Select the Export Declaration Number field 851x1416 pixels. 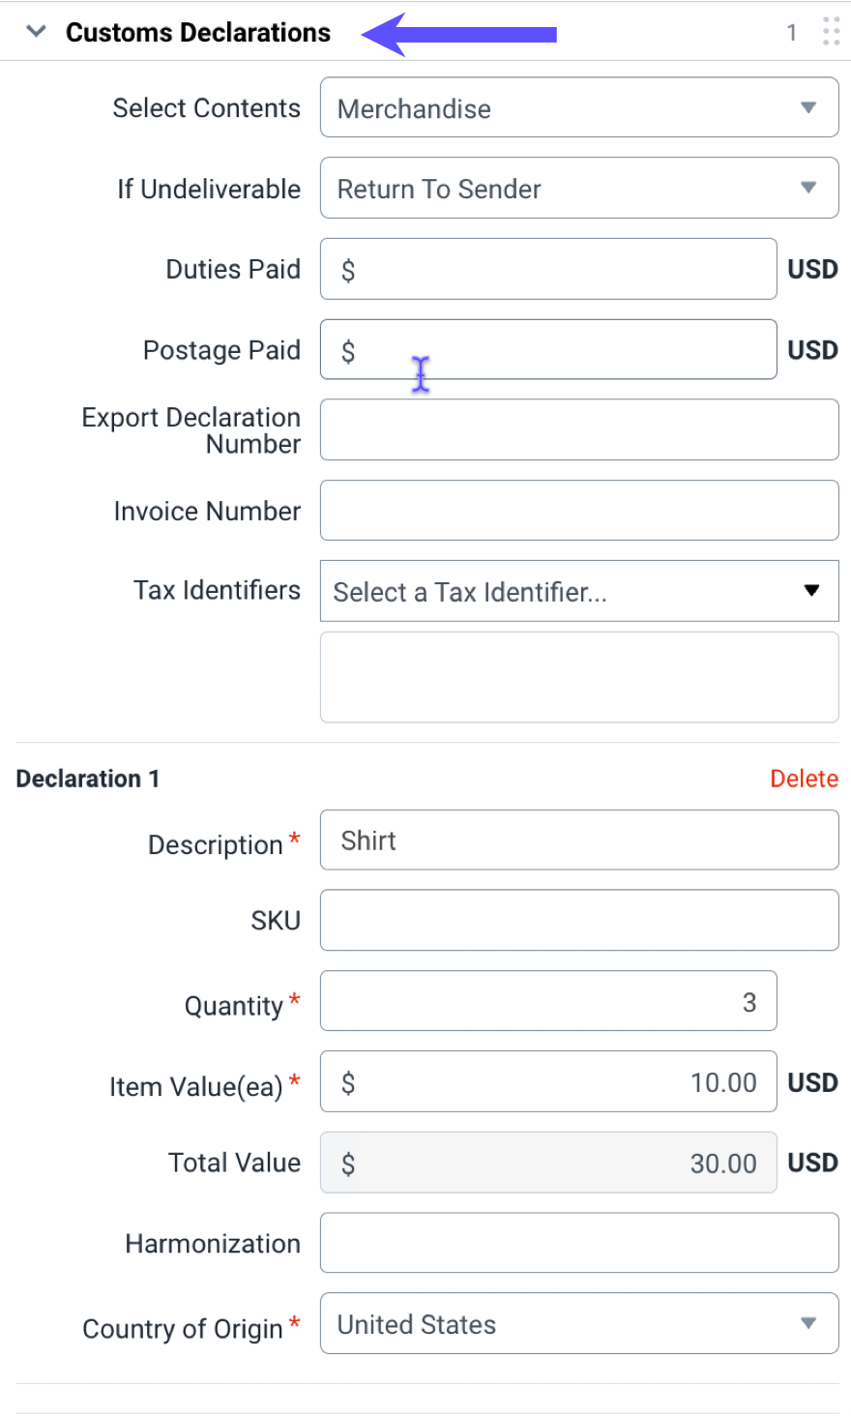[578, 429]
